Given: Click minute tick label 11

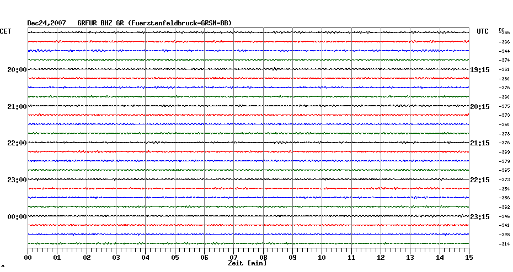Looking at the screenshot, I should point(351,257).
